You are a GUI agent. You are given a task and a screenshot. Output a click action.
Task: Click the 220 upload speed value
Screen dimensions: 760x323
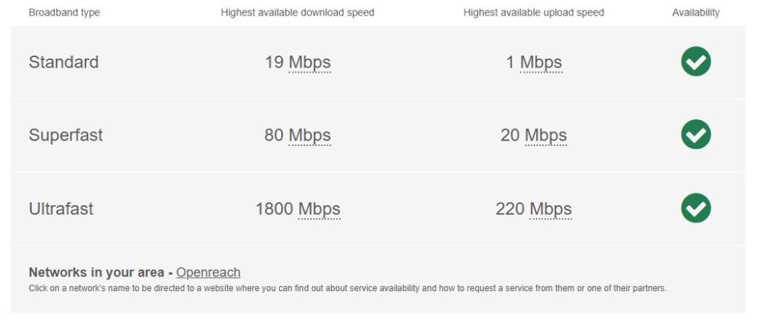(x=510, y=209)
